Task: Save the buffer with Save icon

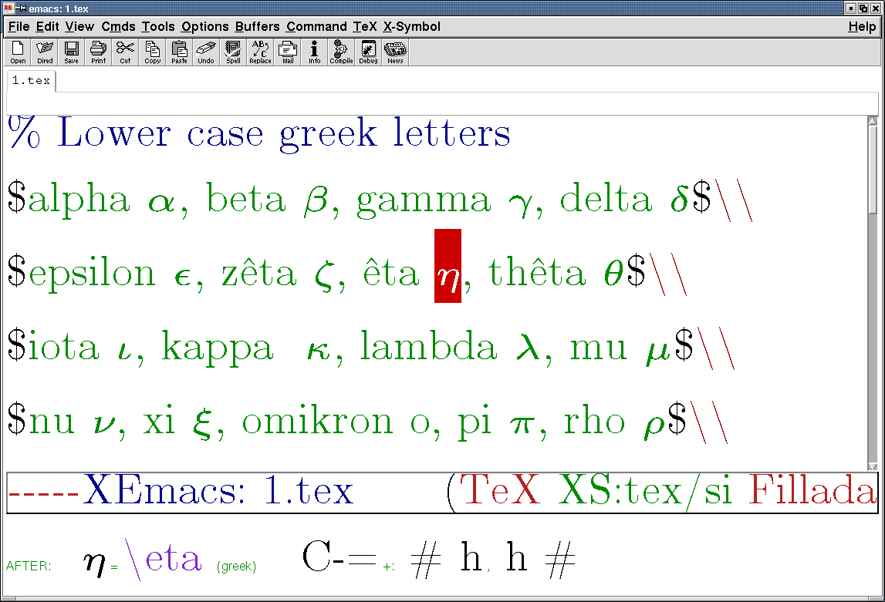Action: coord(72,52)
